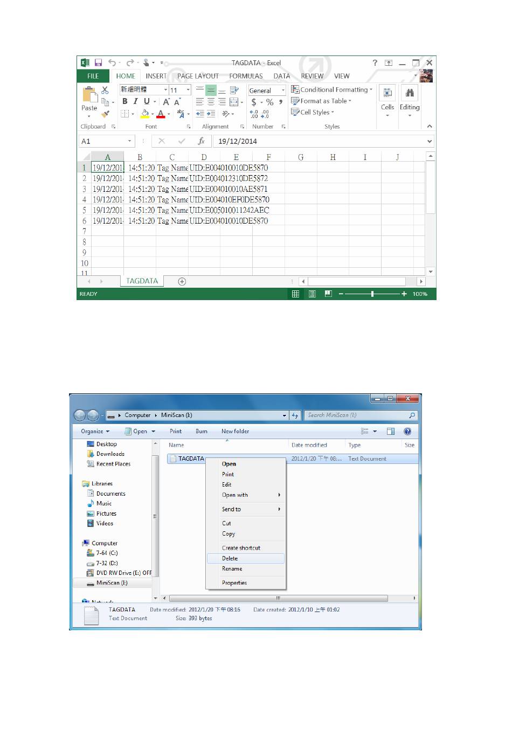Switch to the DATA ribbon tab
Viewport: 512px width, 743px height.
tap(281, 76)
